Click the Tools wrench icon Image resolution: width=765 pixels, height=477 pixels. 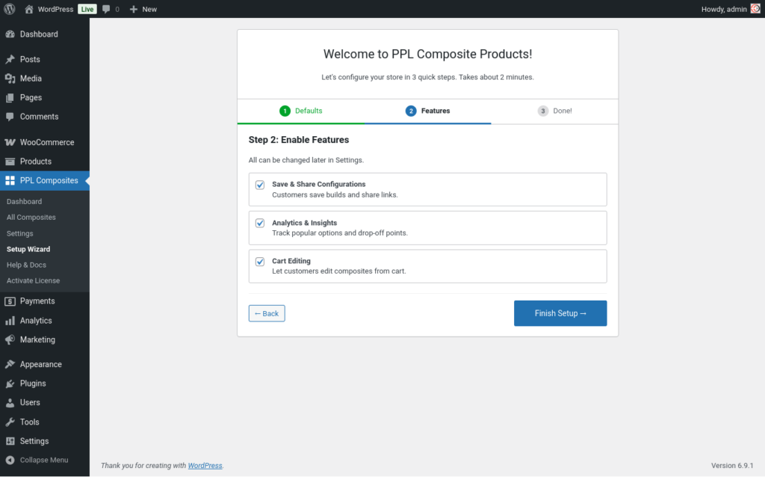(x=10, y=422)
